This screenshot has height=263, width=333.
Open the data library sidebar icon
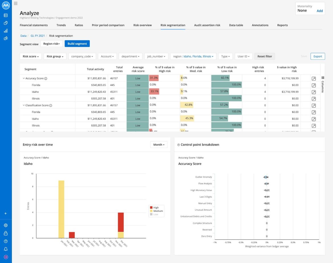(x=6, y=15)
